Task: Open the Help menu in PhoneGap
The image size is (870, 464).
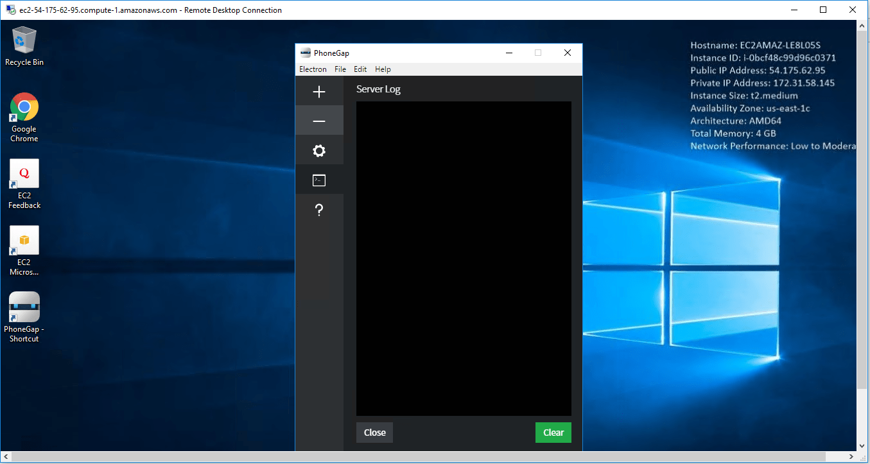Action: click(x=383, y=69)
